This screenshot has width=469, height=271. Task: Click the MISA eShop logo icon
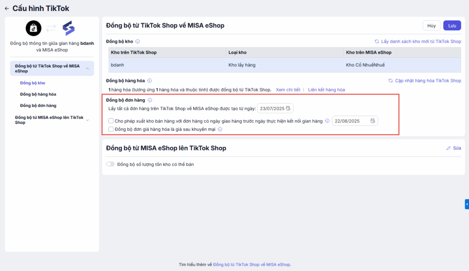click(x=69, y=28)
